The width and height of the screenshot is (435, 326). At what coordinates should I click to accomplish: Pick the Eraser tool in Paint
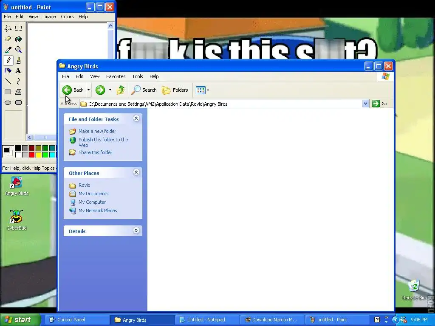pos(8,39)
